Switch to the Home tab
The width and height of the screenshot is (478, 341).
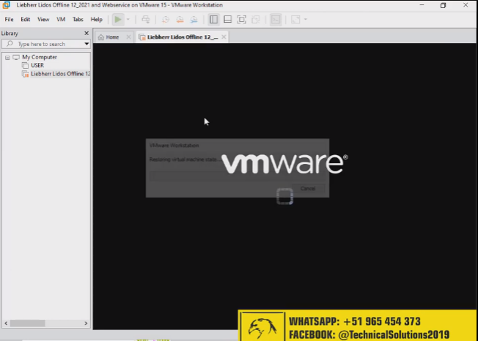(x=111, y=37)
